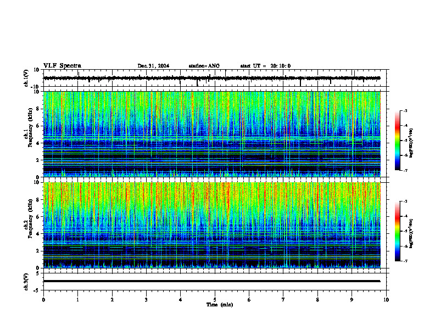Click the "ch.3(V)" axis label
The image size is (435, 336).
click(x=26, y=282)
